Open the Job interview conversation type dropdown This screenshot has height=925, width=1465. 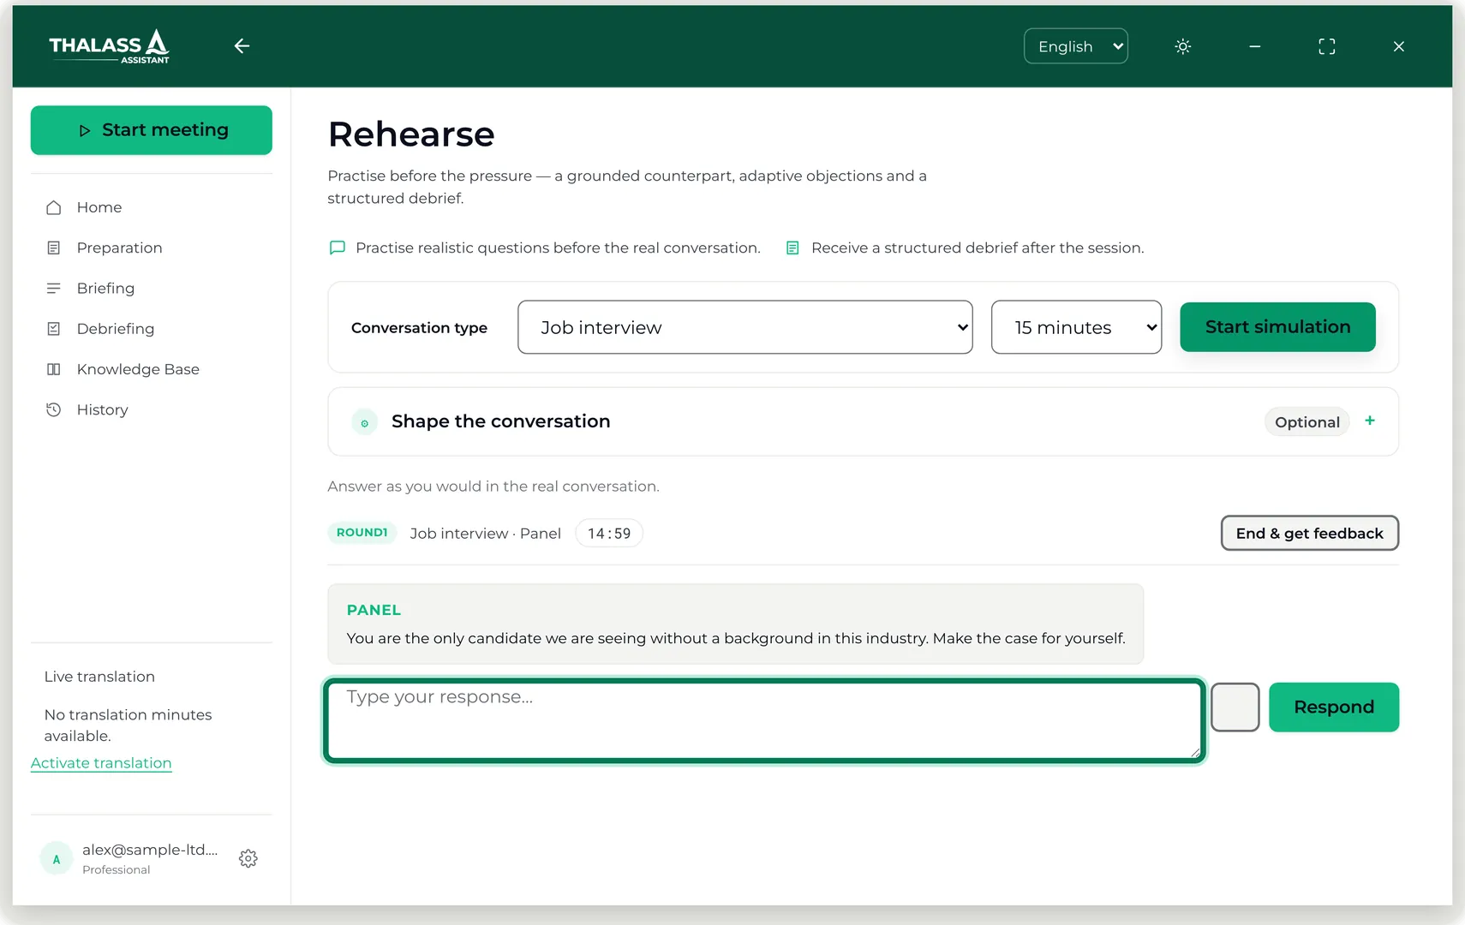point(745,327)
